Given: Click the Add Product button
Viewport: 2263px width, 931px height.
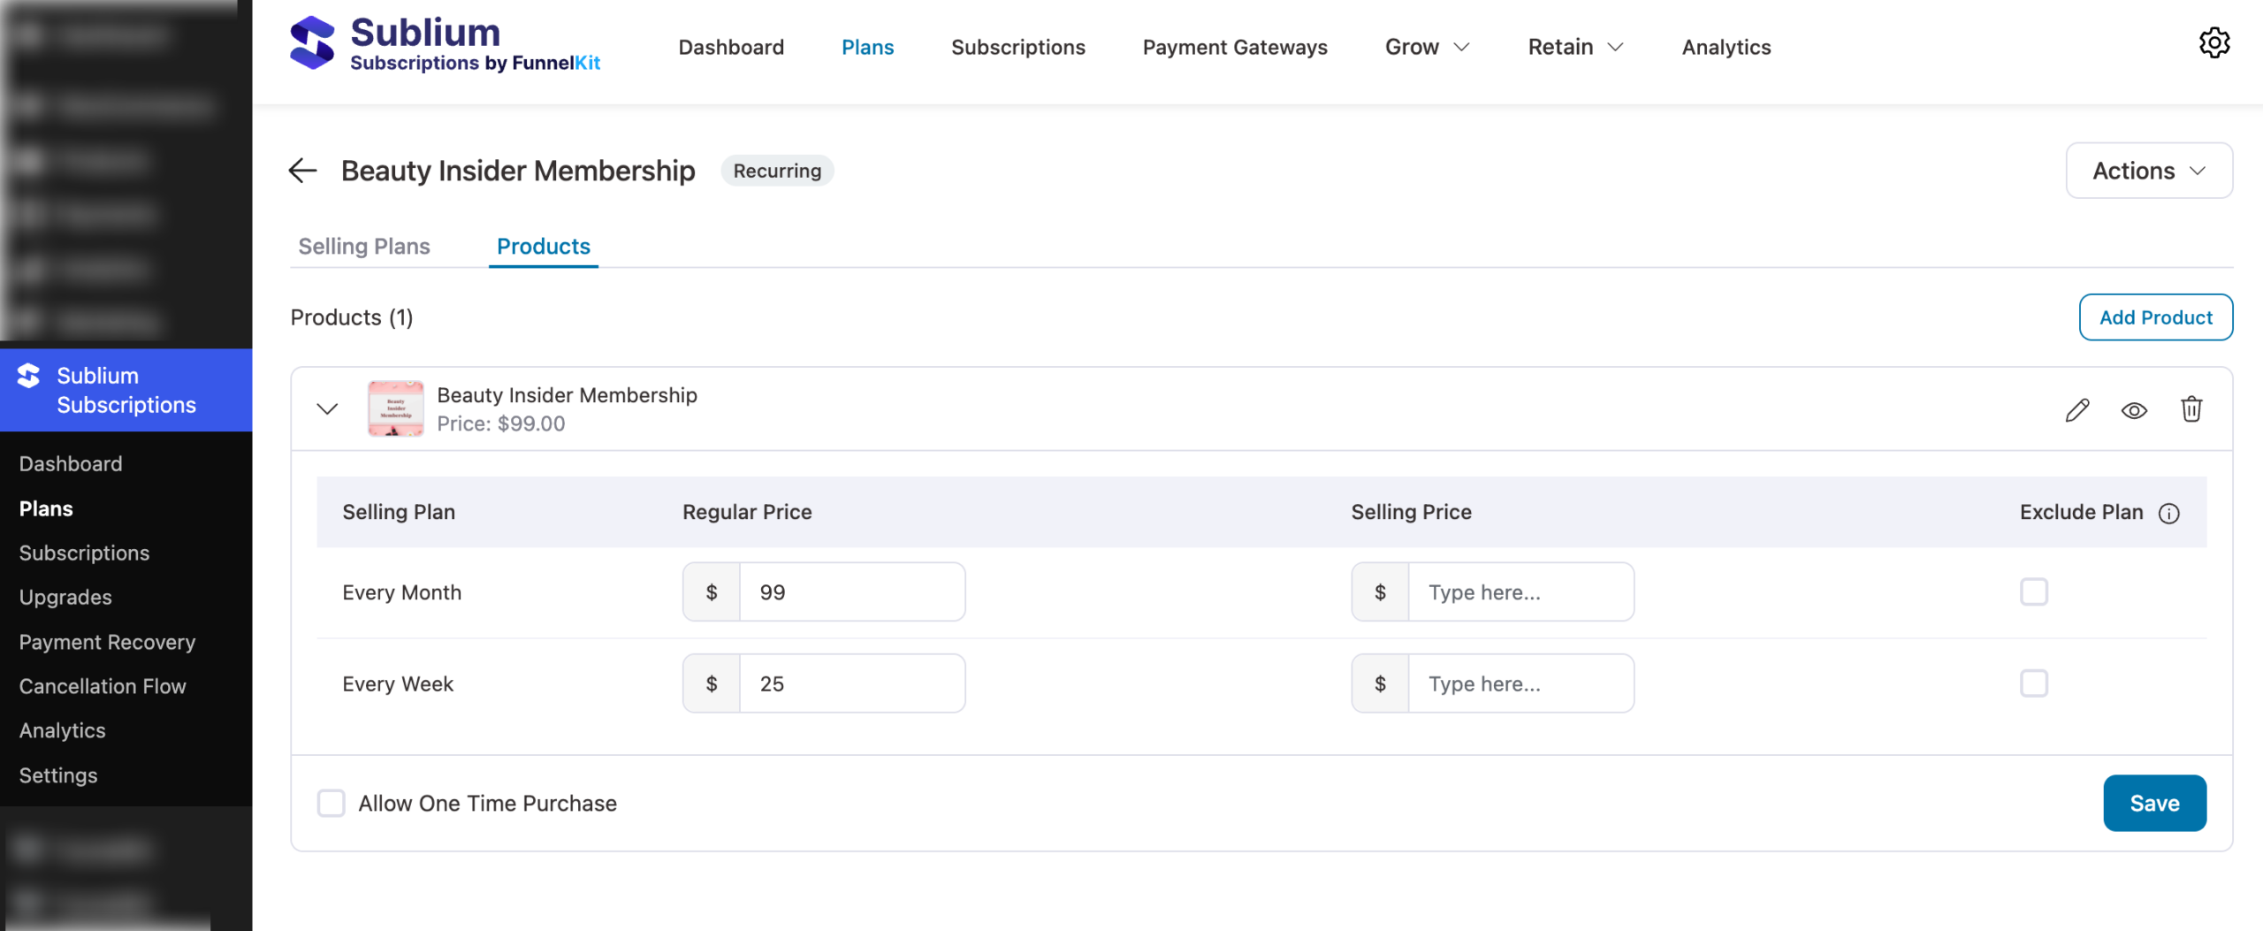Looking at the screenshot, I should point(2155,317).
